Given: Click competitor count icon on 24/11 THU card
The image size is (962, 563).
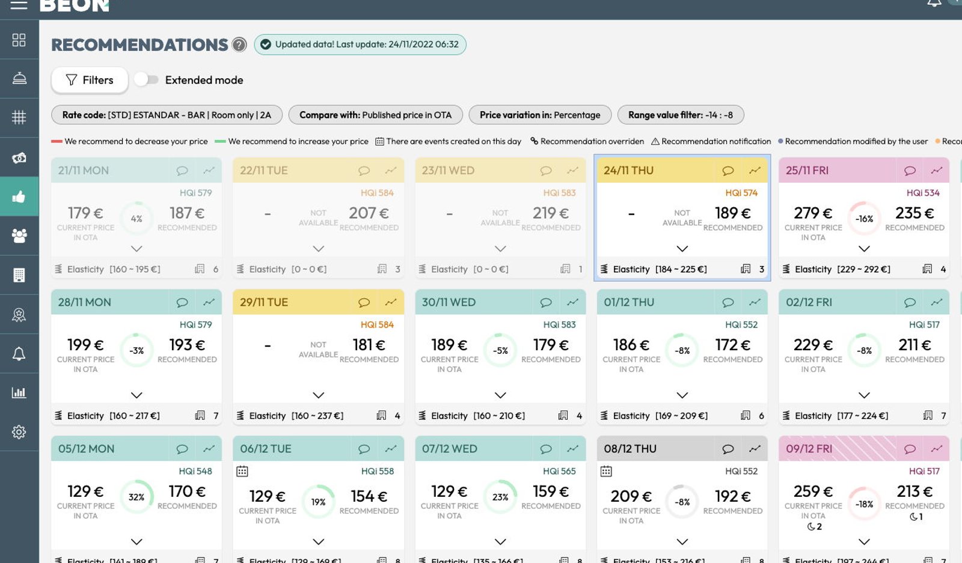Looking at the screenshot, I should pyautogui.click(x=746, y=269).
